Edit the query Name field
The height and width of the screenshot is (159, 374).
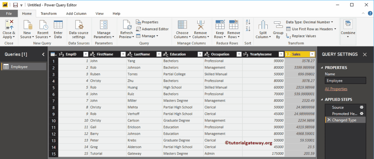pyautogui.click(x=346, y=80)
